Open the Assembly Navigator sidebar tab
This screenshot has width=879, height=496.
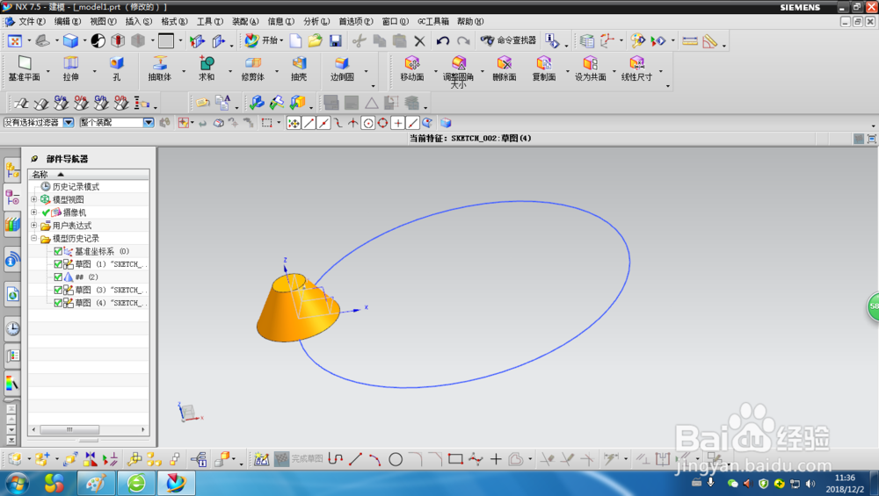pos(12,169)
